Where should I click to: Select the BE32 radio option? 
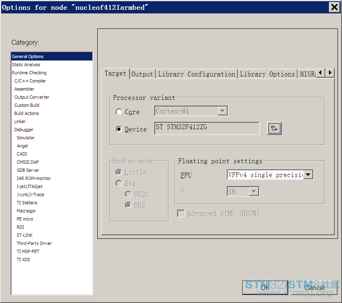[128, 194]
